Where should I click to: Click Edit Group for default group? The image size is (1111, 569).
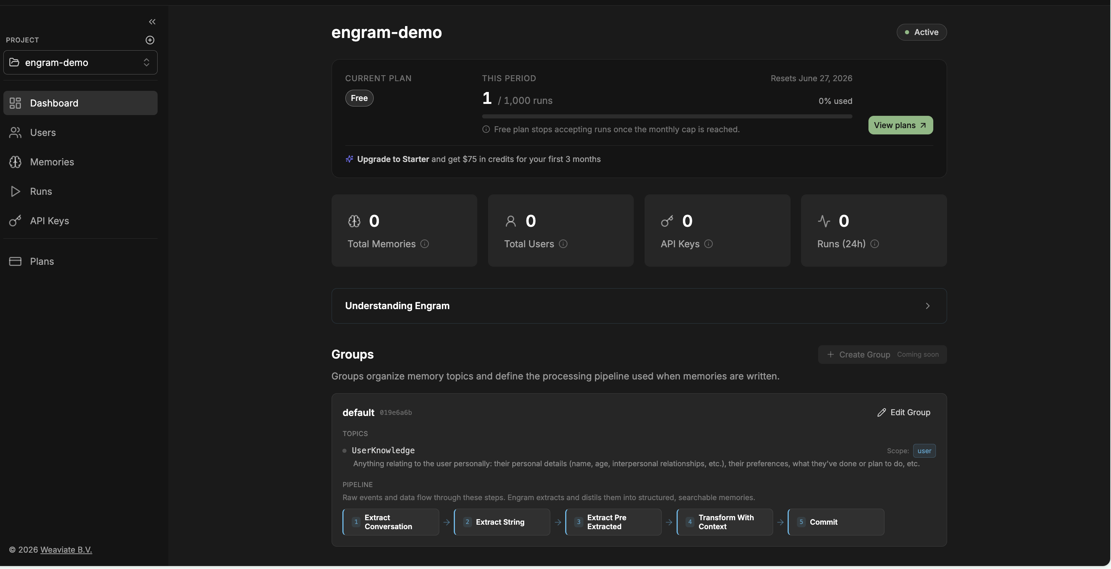coord(904,413)
